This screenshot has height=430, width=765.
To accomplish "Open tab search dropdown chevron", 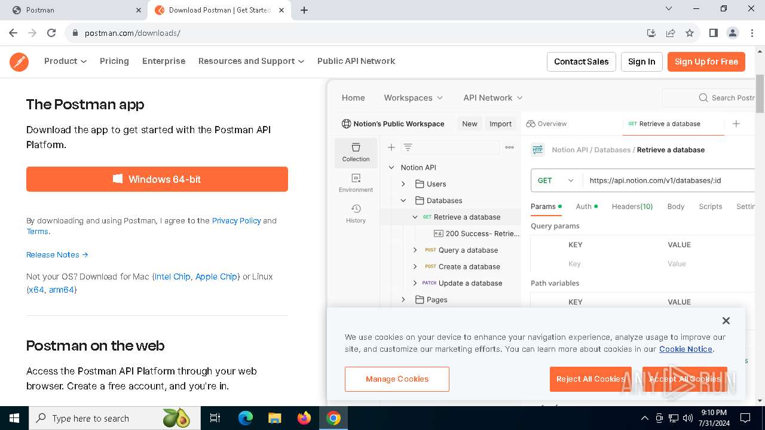I will tap(669, 9).
